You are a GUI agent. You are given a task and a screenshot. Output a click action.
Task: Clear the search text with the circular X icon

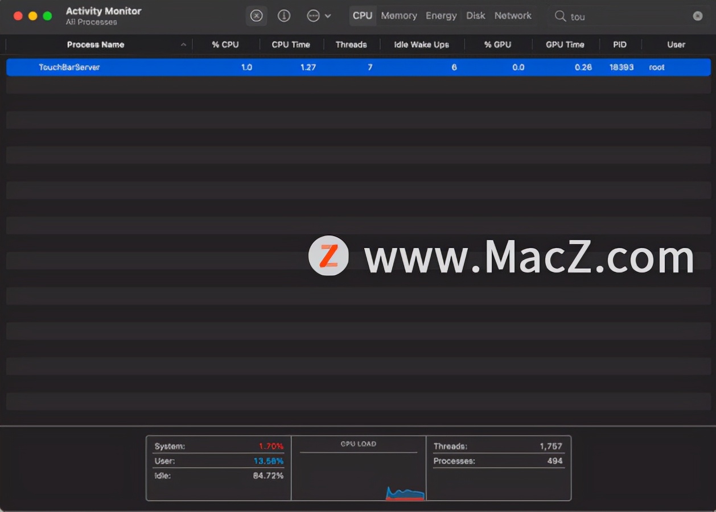click(x=698, y=16)
